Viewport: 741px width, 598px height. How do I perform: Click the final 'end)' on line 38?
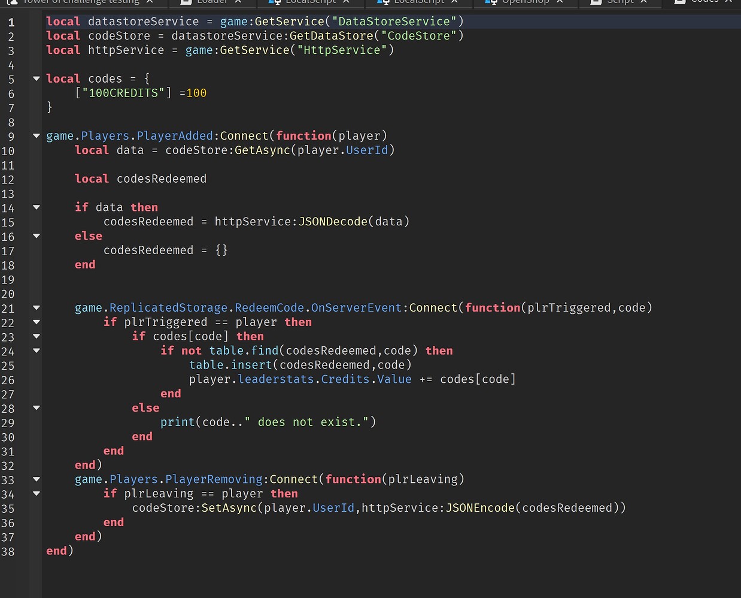(60, 551)
